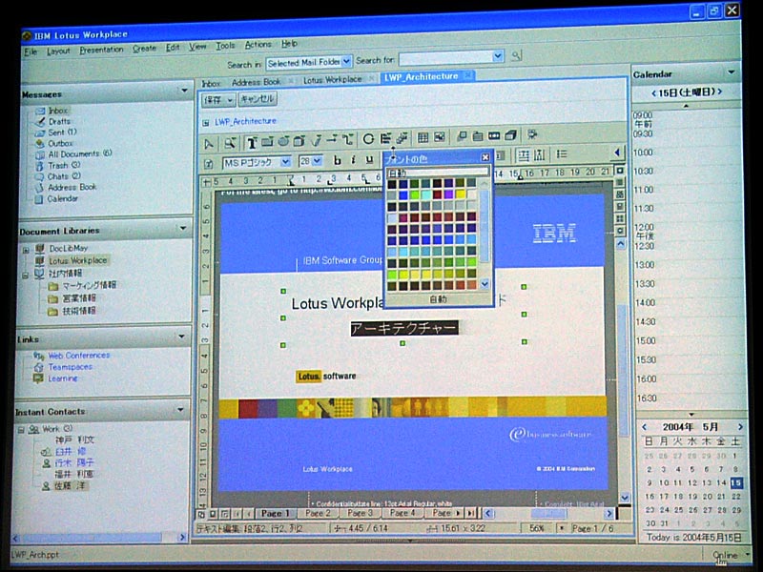
Task: Select the elbow connector tool
Action: pos(347,140)
